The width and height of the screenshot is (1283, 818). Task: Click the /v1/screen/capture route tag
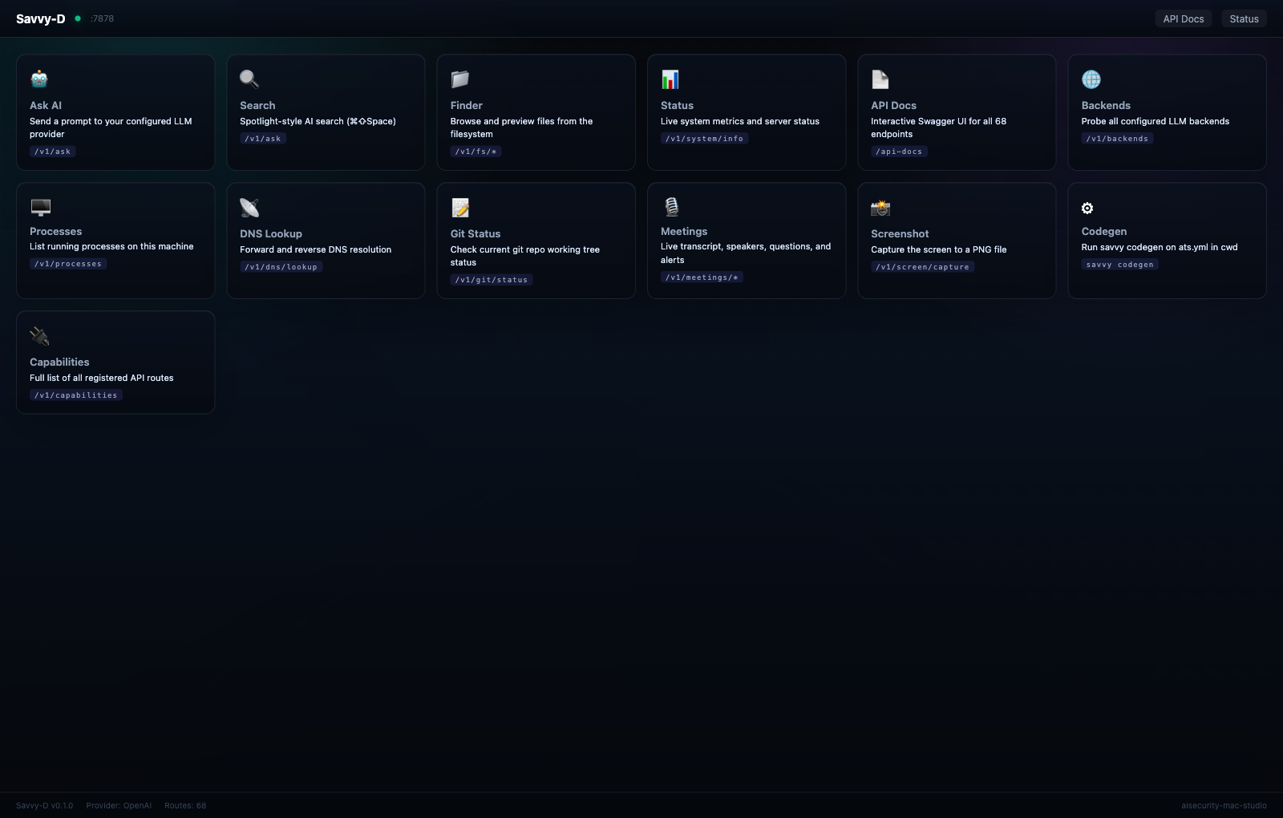point(922,267)
